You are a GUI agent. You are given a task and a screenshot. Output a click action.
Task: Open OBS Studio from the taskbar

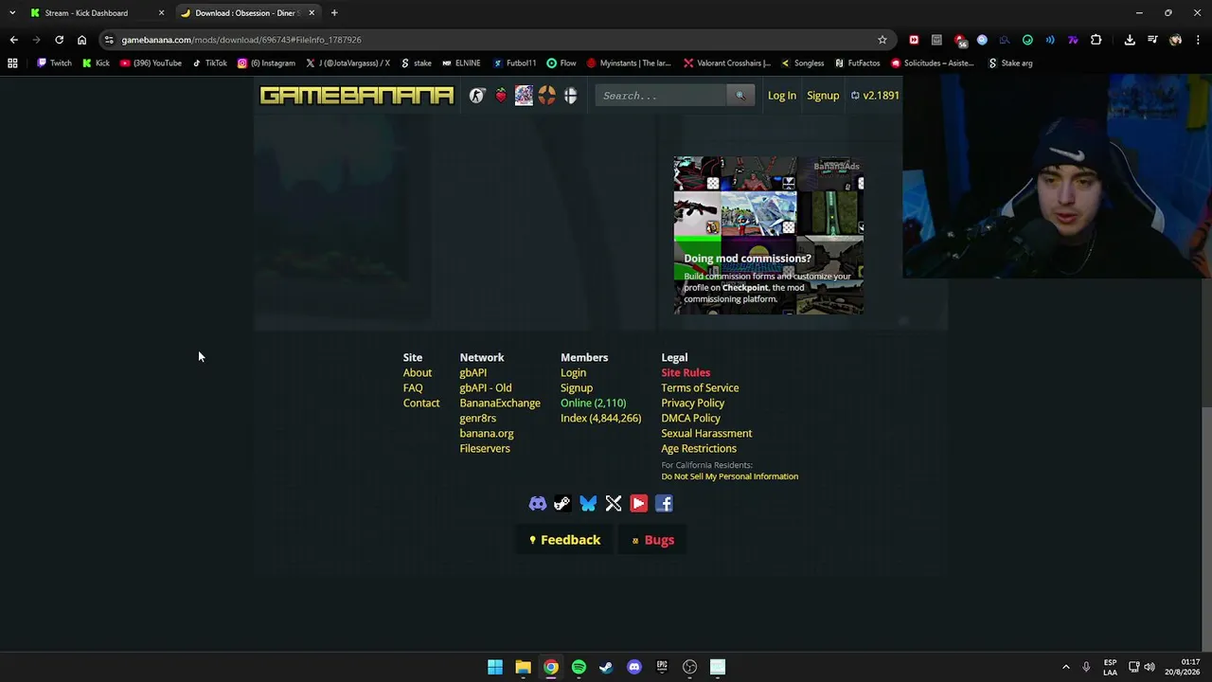click(689, 667)
